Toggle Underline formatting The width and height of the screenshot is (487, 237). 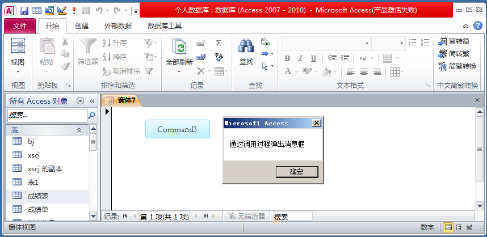(x=313, y=58)
